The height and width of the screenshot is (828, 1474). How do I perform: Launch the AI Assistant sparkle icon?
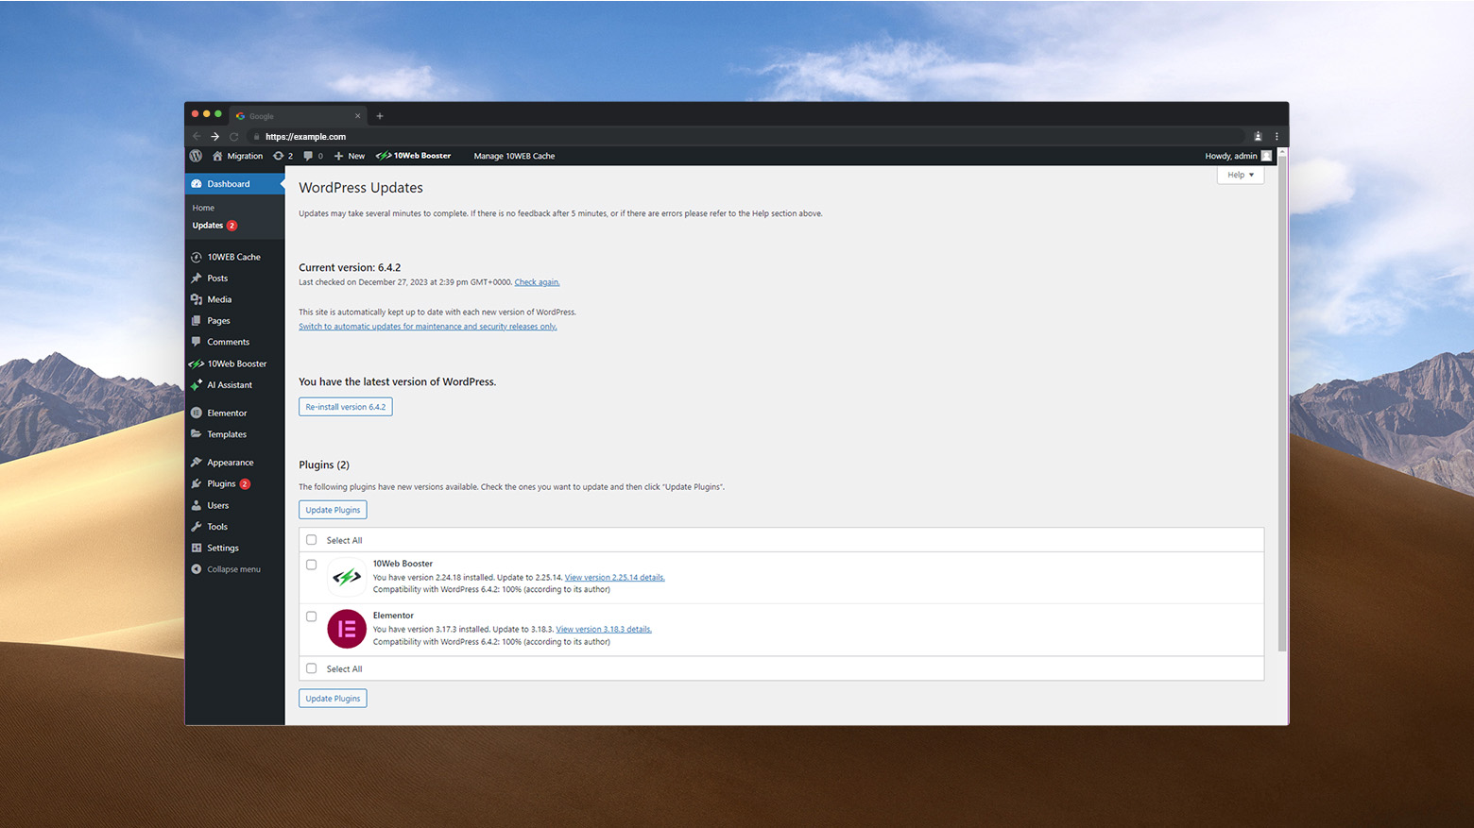click(x=196, y=385)
